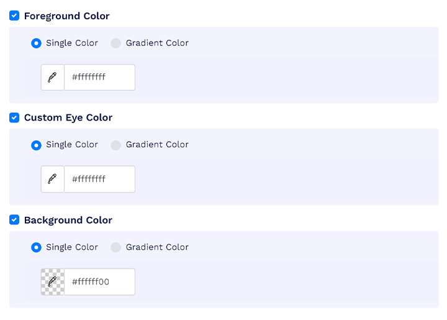
Task: Uncheck the Foreground Color checkbox
Action: 14,16
